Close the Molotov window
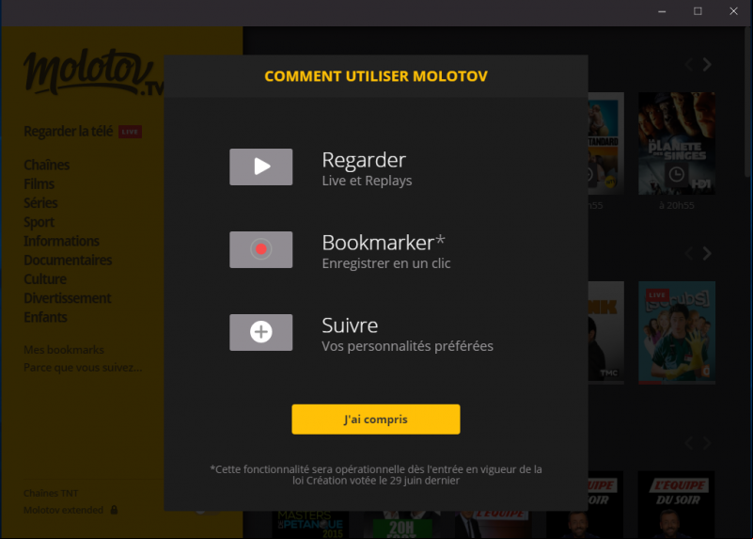 pos(734,11)
